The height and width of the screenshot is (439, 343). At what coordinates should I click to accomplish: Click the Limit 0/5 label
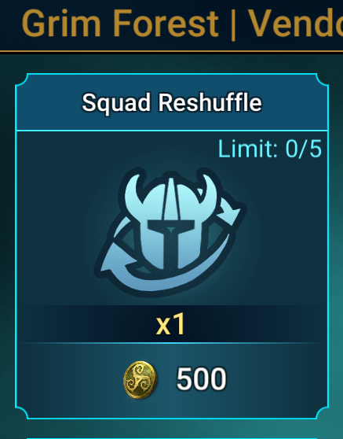coord(270,149)
